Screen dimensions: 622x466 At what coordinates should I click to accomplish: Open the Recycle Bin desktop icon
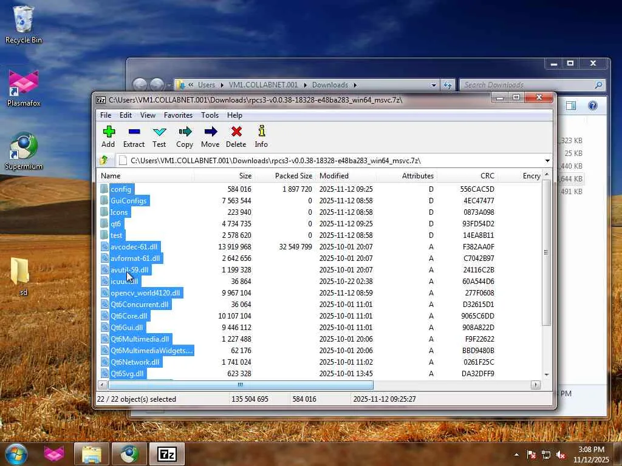click(24, 24)
